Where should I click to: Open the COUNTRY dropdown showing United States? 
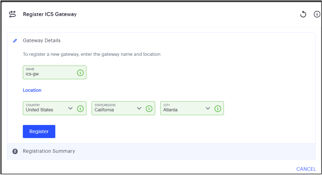coord(46,110)
